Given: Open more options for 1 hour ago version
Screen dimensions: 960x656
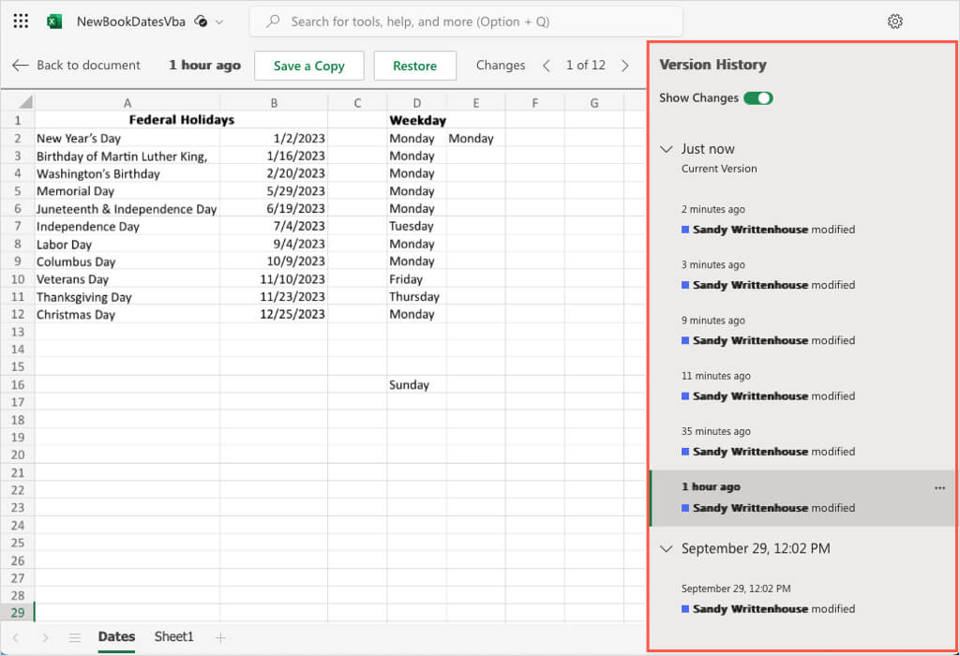Looking at the screenshot, I should pyautogui.click(x=939, y=488).
